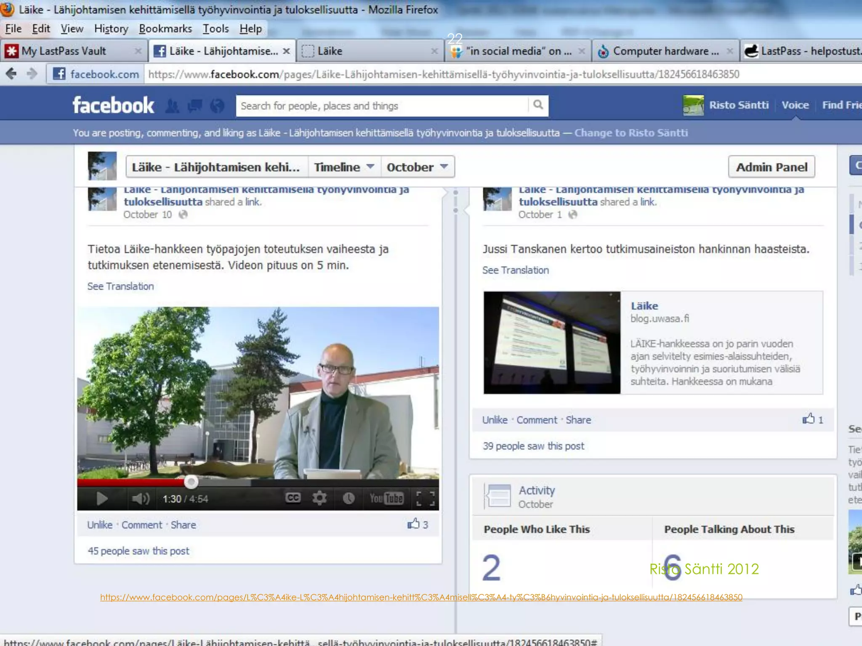Screen dimensions: 862x646
Task: Enter fullscreen on the video
Action: click(x=425, y=498)
